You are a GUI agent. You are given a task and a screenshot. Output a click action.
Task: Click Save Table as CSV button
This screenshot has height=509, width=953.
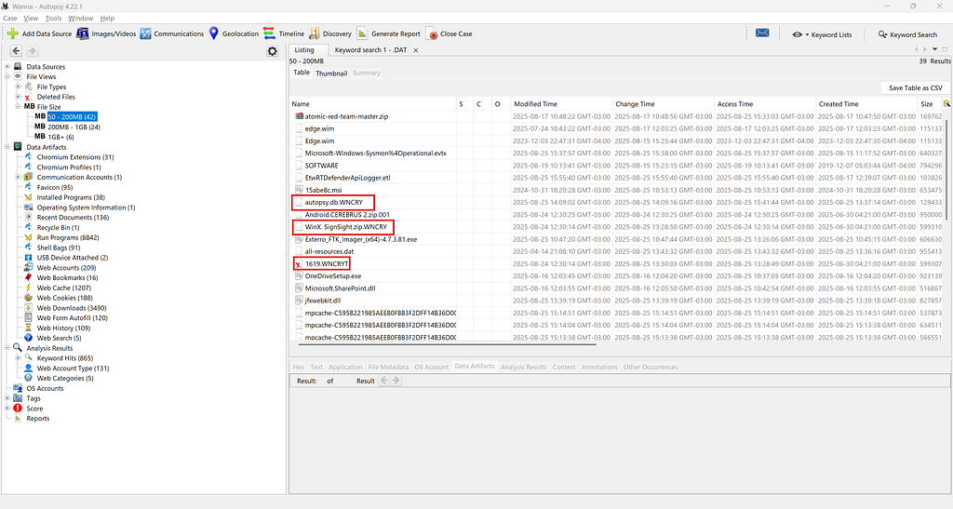tap(916, 88)
